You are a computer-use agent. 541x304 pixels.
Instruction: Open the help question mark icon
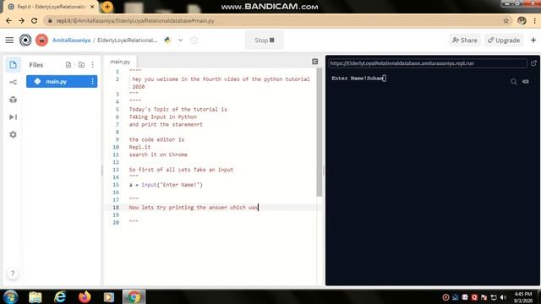13,274
